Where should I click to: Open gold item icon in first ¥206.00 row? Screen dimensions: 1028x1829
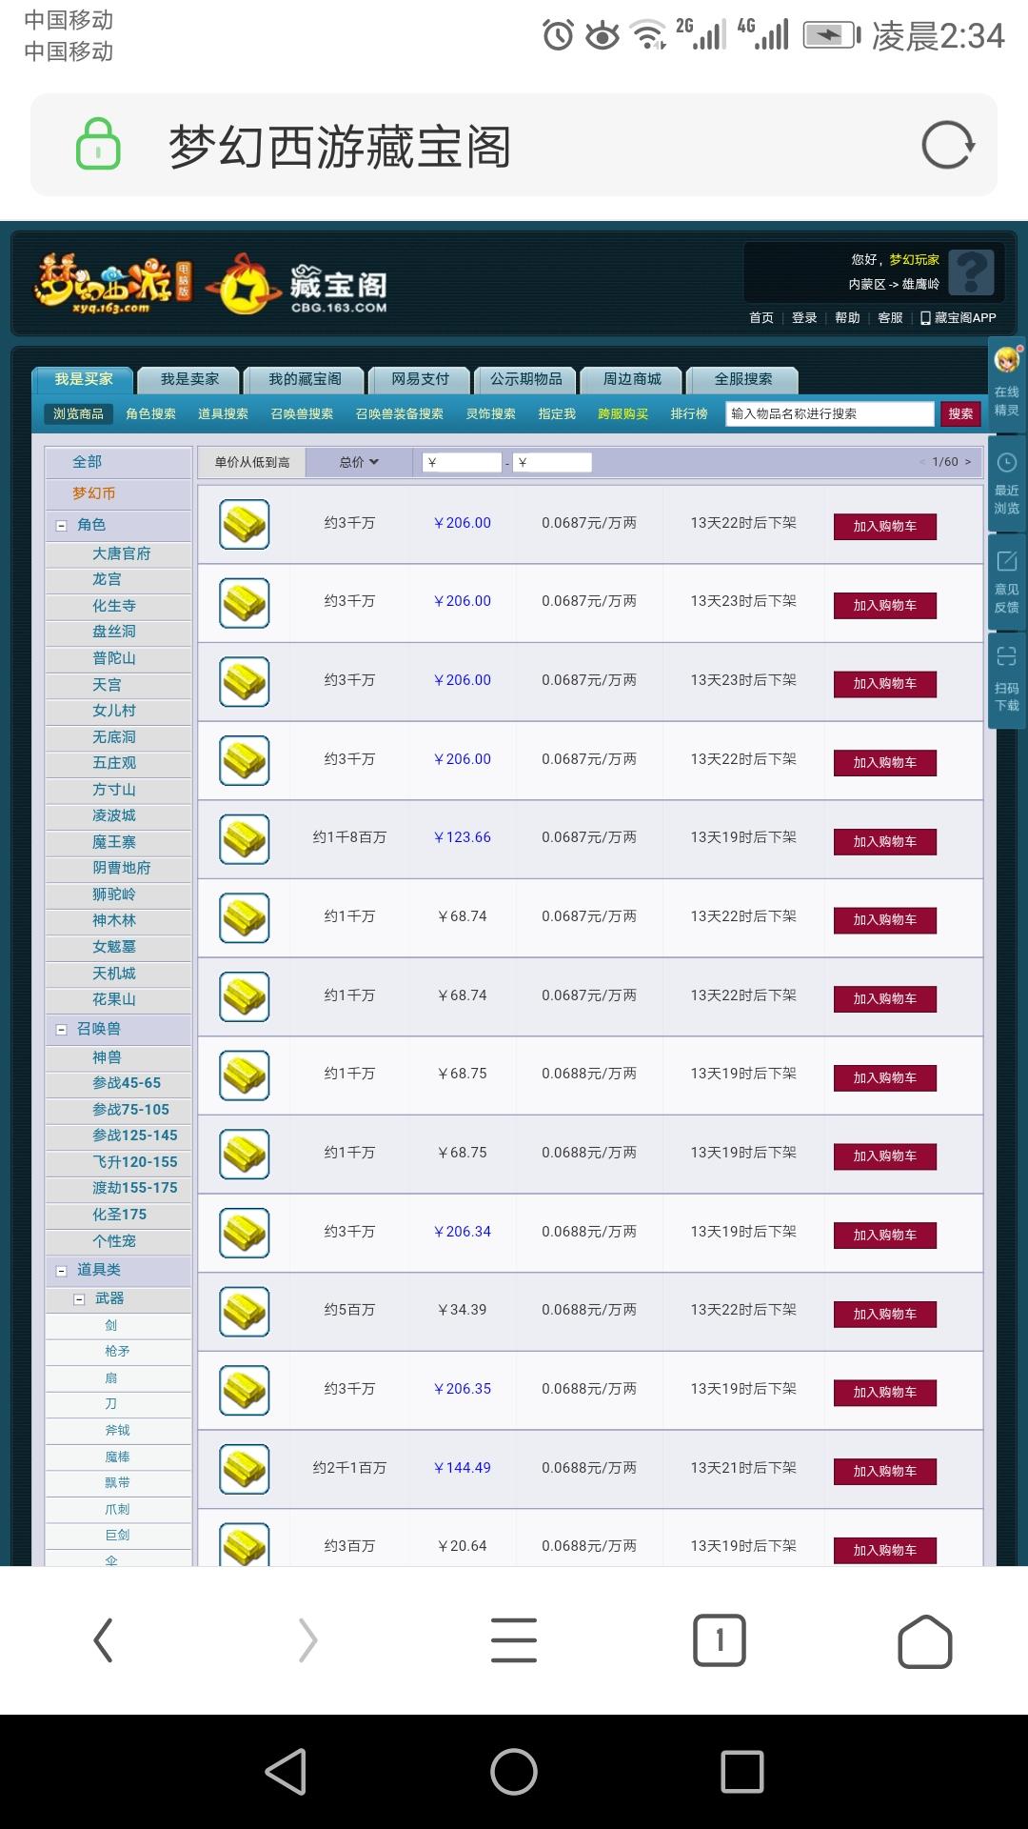[x=245, y=524]
